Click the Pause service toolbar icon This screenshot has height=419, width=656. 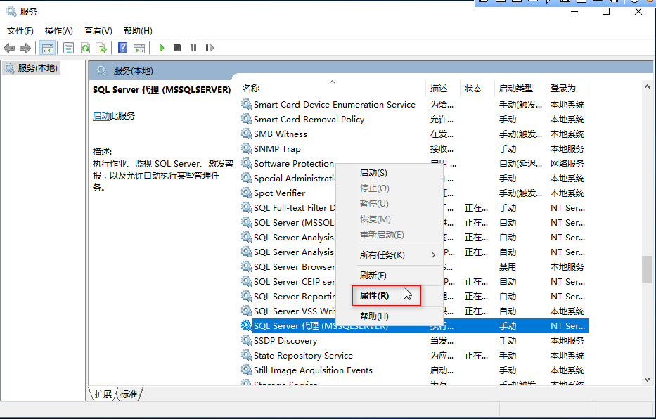click(x=193, y=48)
